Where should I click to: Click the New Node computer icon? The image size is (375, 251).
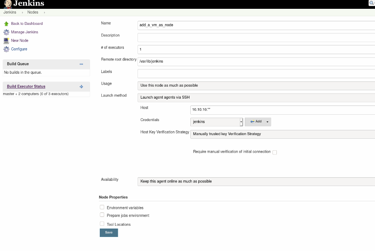6,40
